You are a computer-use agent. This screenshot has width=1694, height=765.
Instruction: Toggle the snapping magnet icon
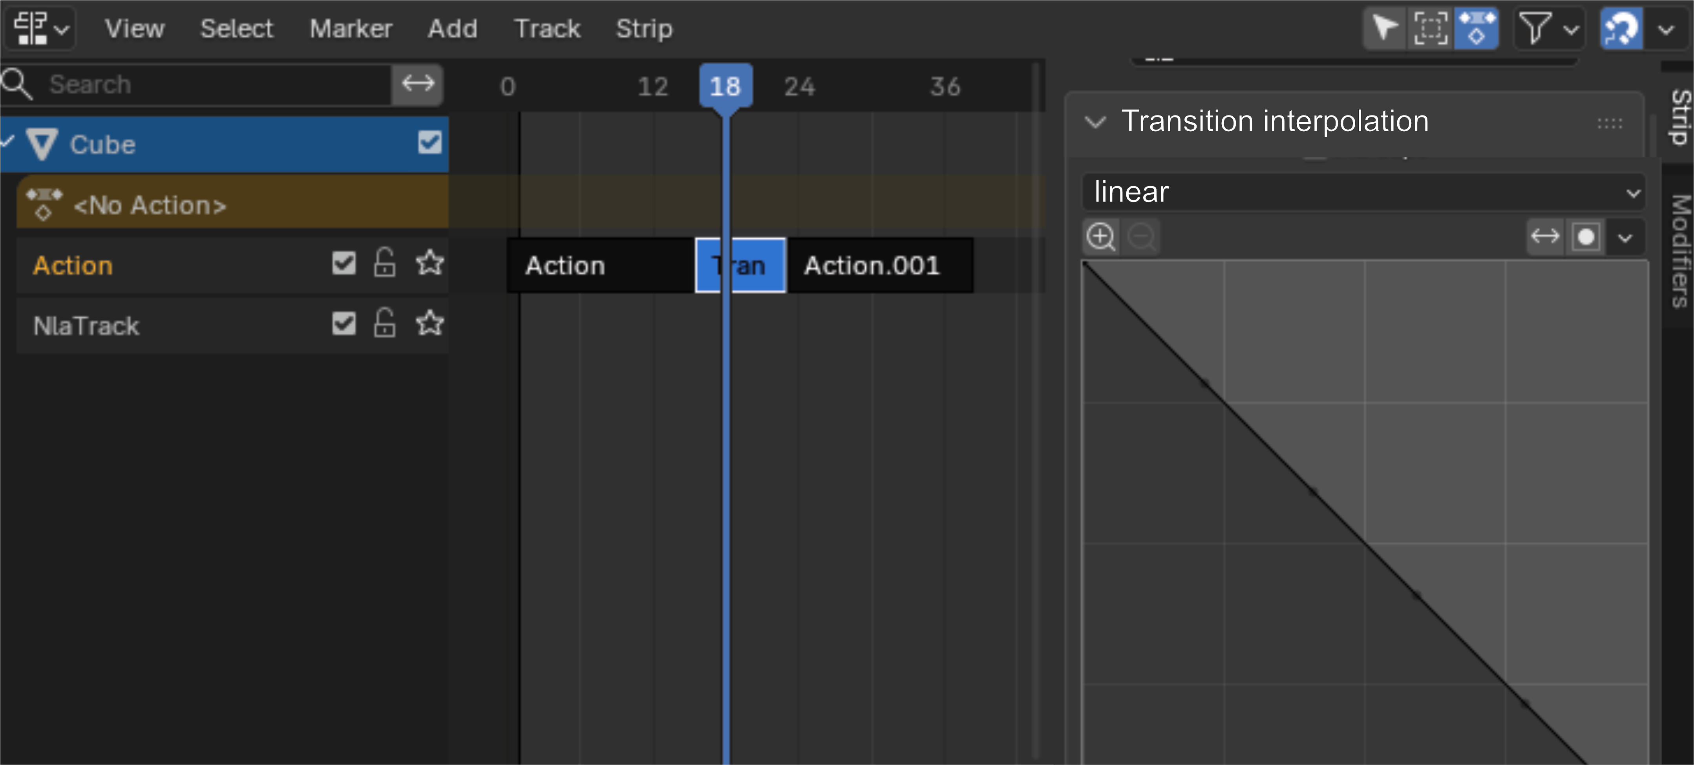point(1621,28)
